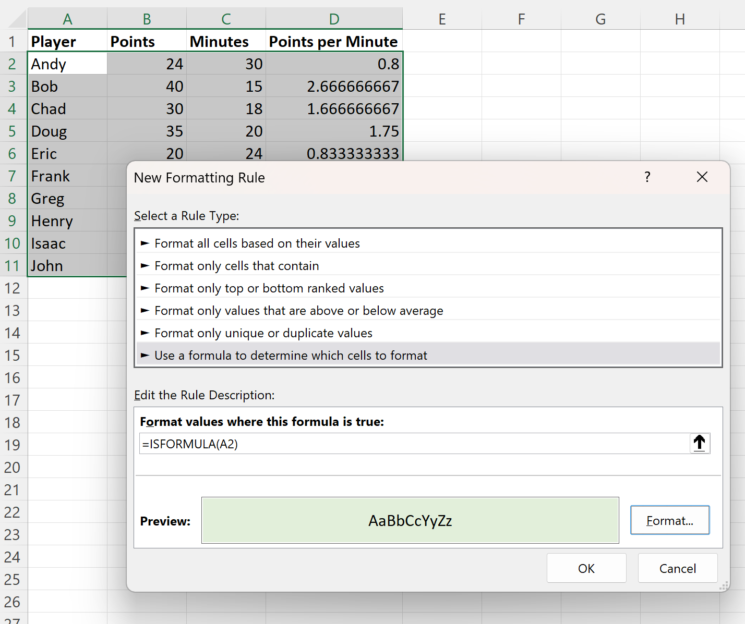Click cell F13 in the worksheet
This screenshot has height=624, width=745.
pyautogui.click(x=521, y=310)
